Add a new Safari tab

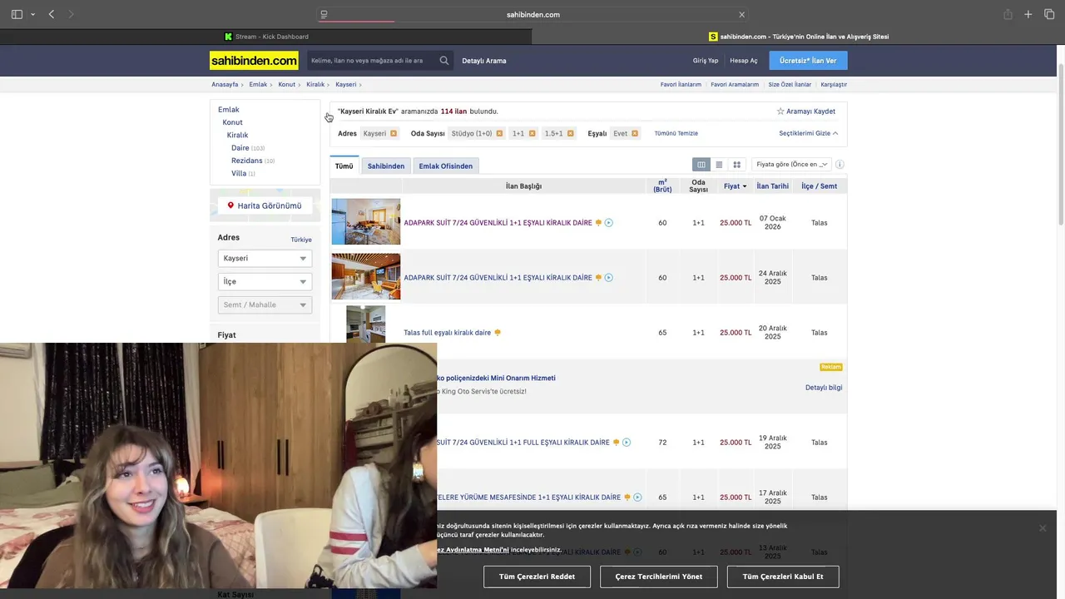[x=1028, y=14]
